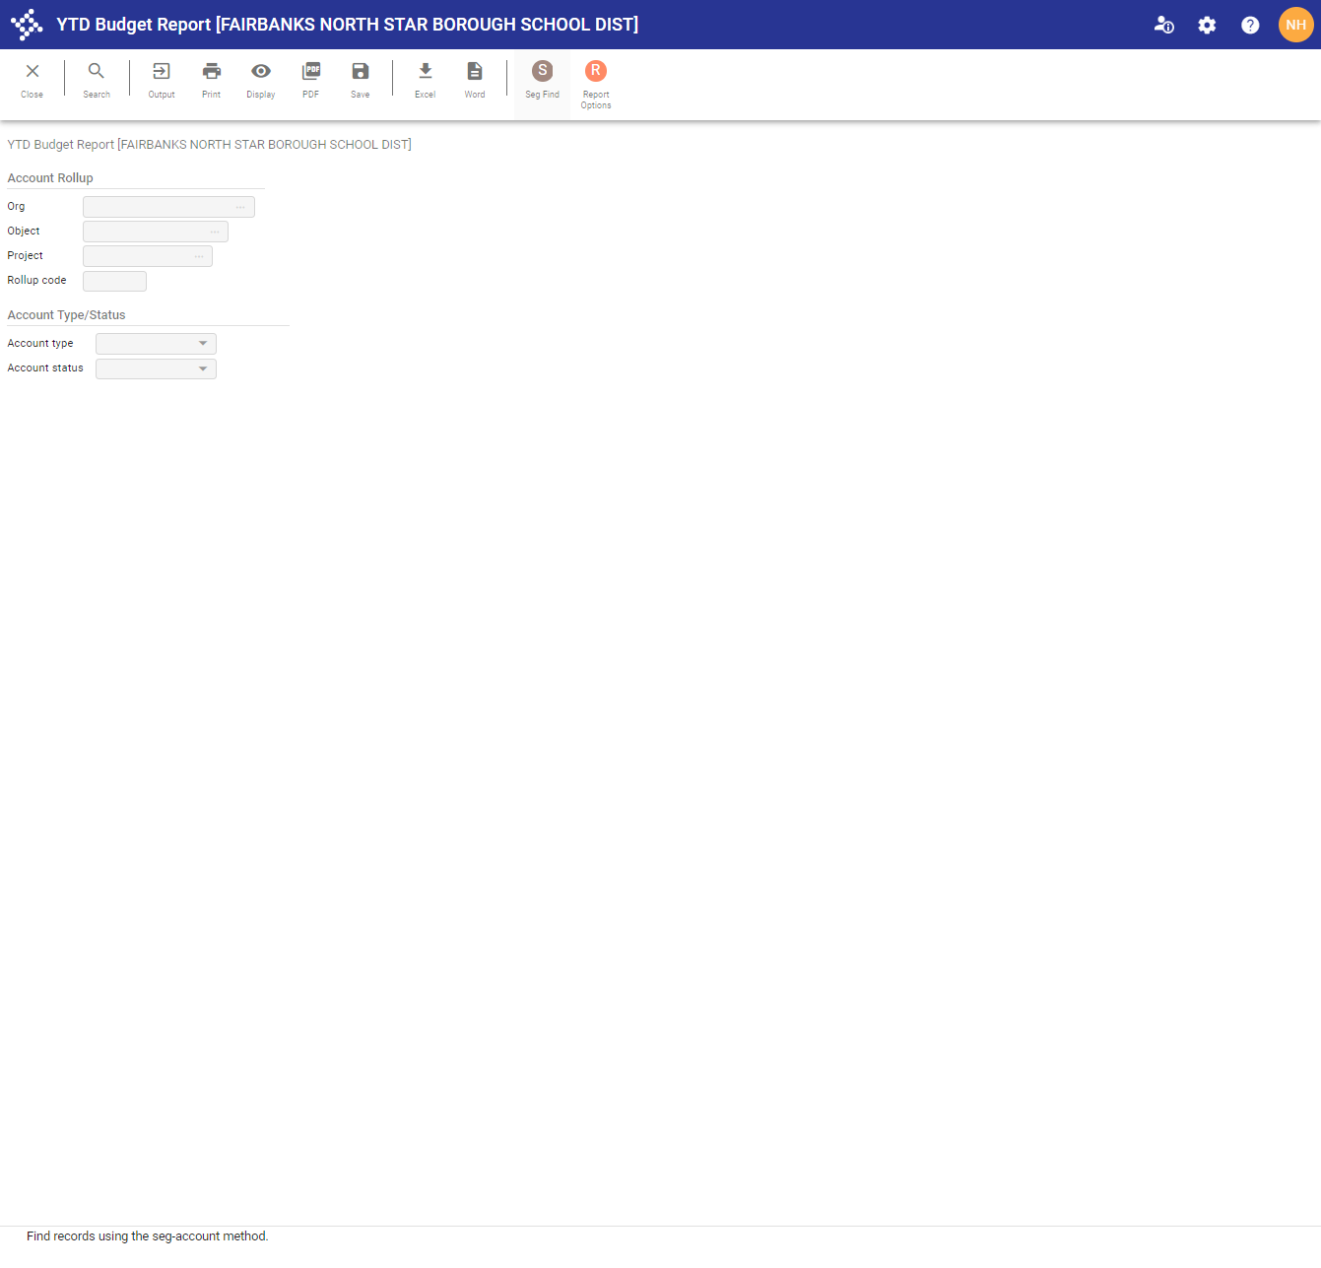
Task: Open Report Options
Action: point(596,85)
